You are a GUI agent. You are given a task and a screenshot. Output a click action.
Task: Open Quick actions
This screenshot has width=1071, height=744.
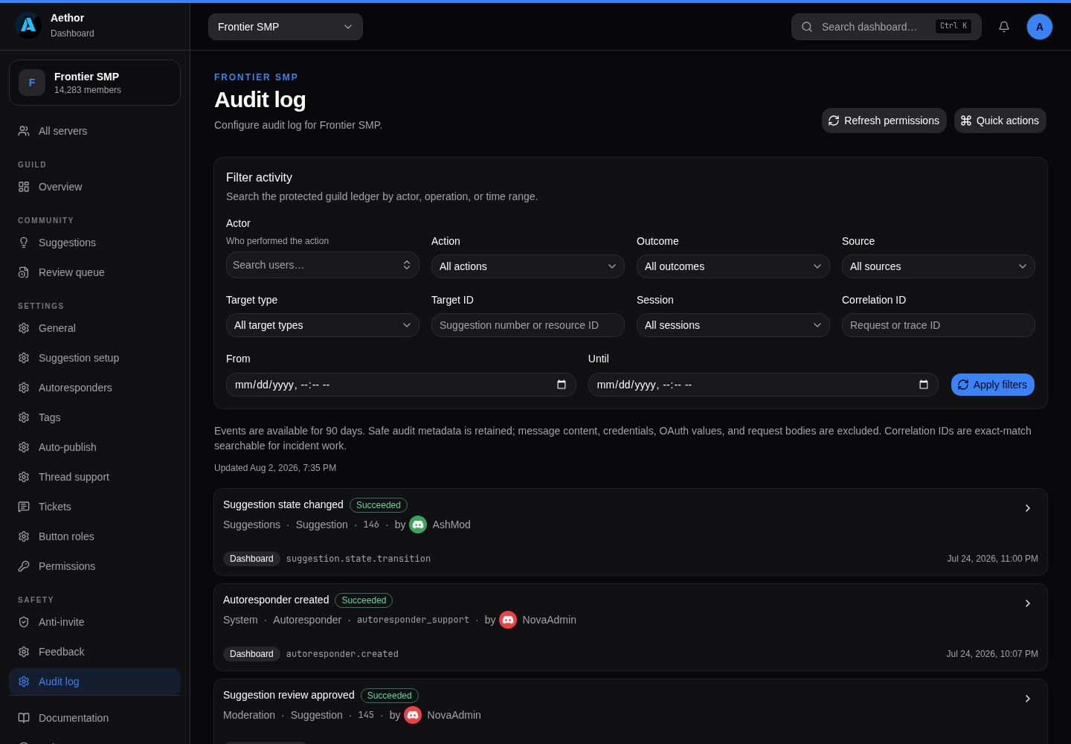(x=1000, y=121)
